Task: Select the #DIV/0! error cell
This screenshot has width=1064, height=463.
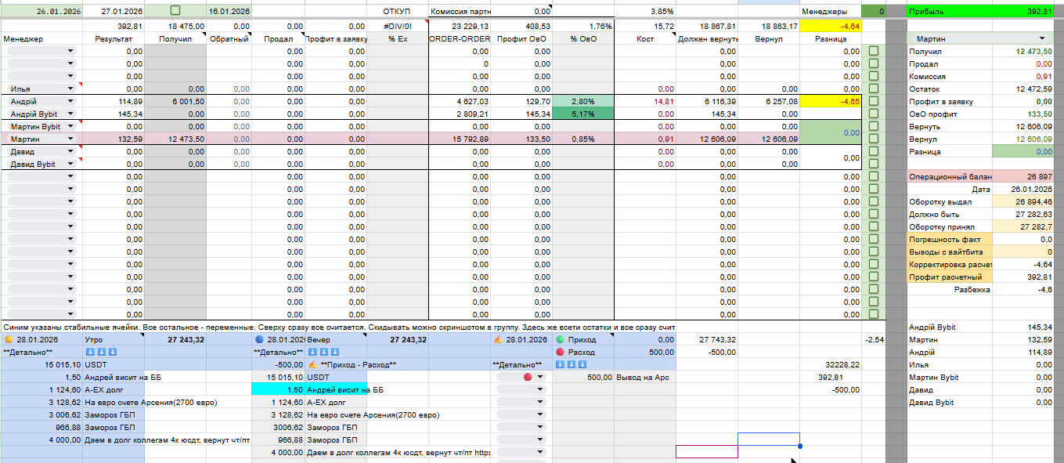Action: click(x=398, y=26)
